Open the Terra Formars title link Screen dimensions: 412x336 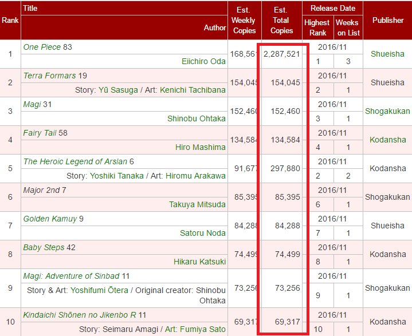(x=49, y=76)
